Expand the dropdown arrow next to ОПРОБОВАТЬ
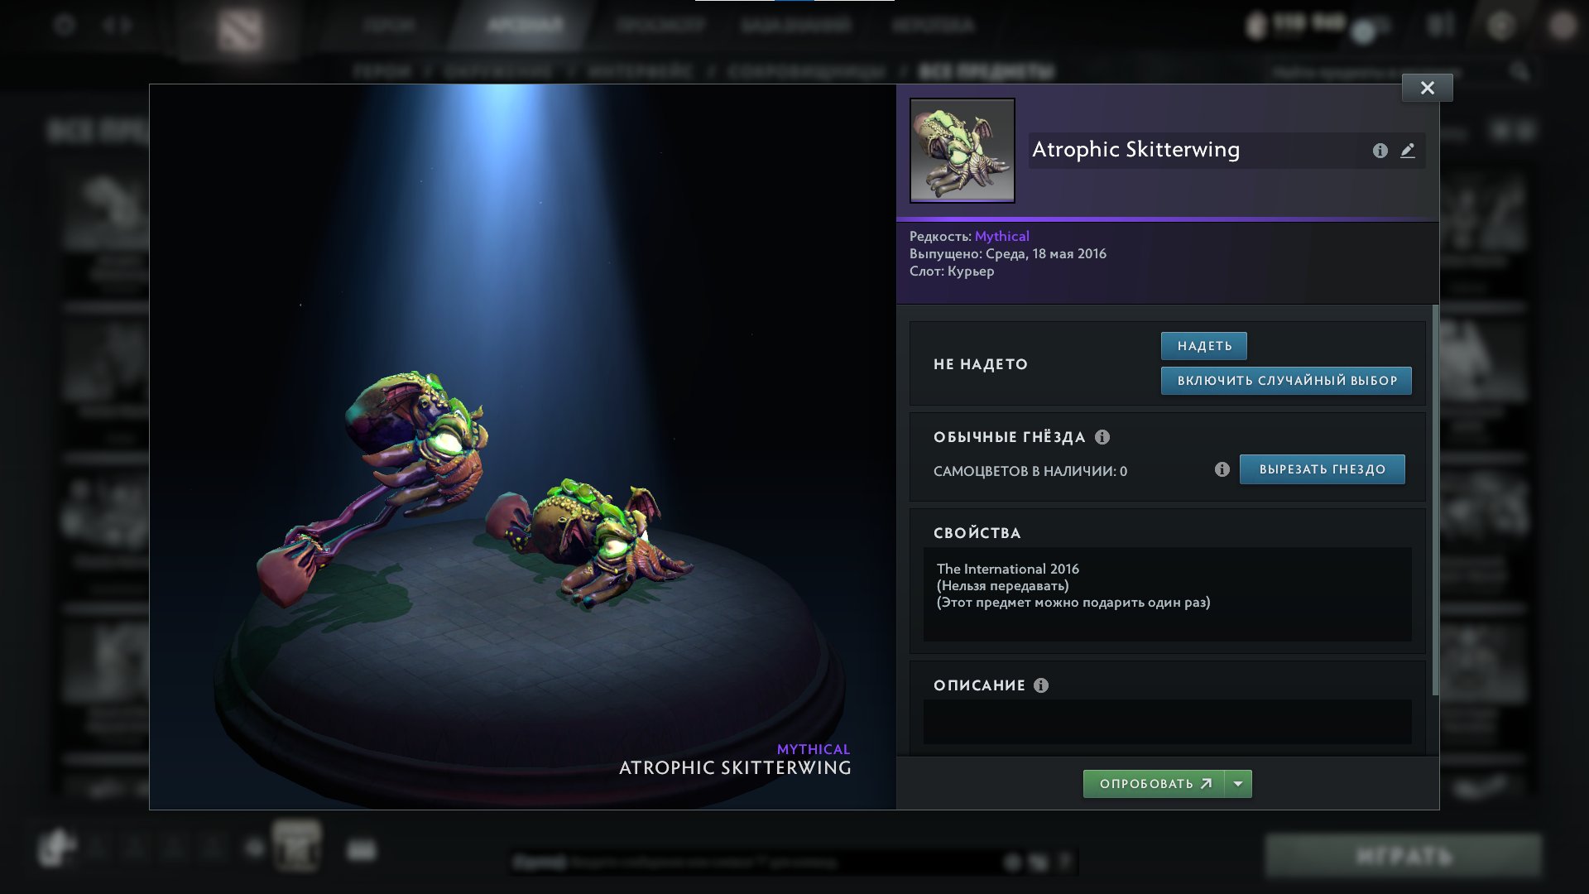Viewport: 1589px width, 894px height. [1238, 784]
